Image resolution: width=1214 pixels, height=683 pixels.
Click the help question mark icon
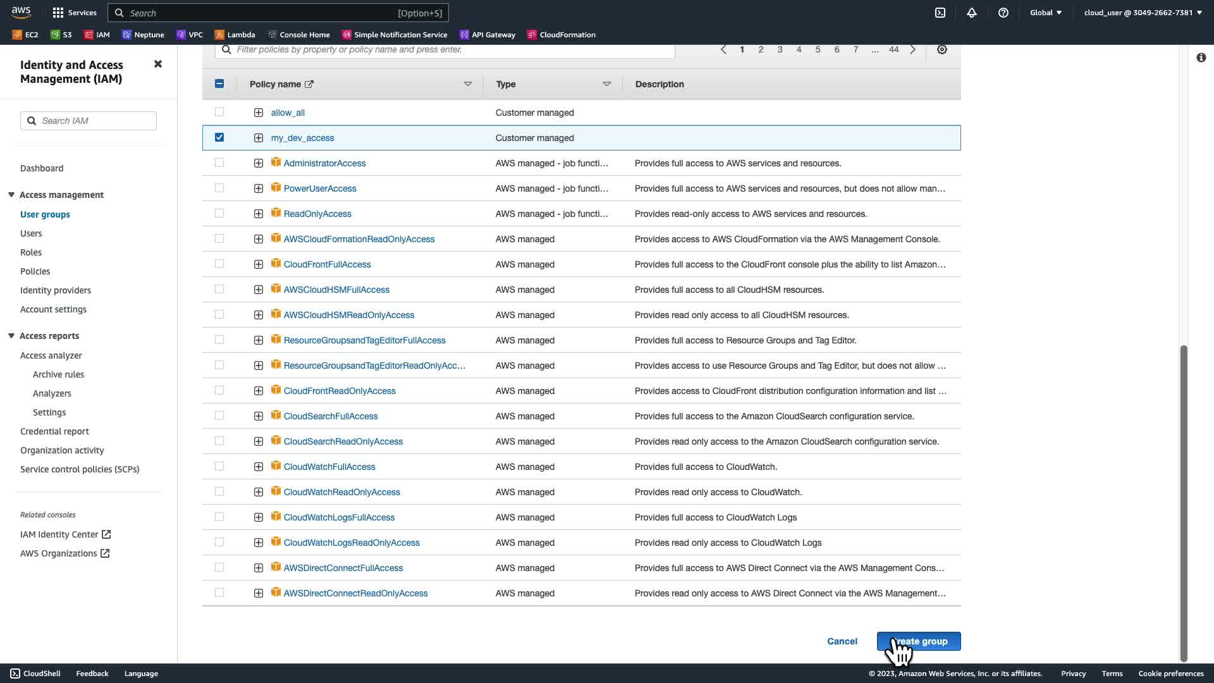1003,13
